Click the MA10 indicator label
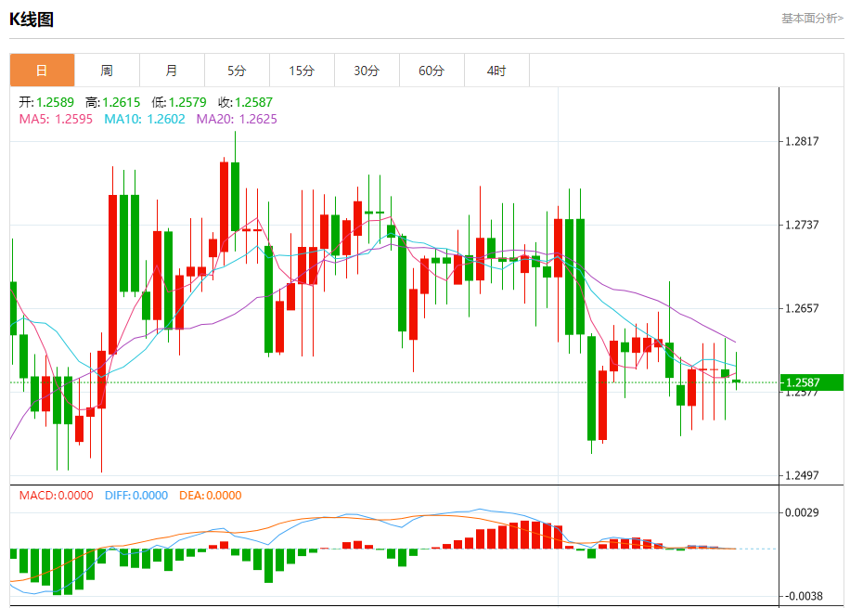Image resolution: width=850 pixels, height=608 pixels. click(145, 120)
